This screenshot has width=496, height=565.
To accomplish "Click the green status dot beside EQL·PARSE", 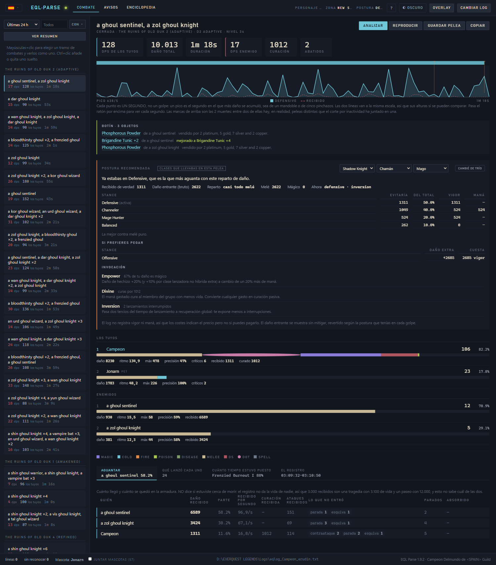I will point(66,8).
